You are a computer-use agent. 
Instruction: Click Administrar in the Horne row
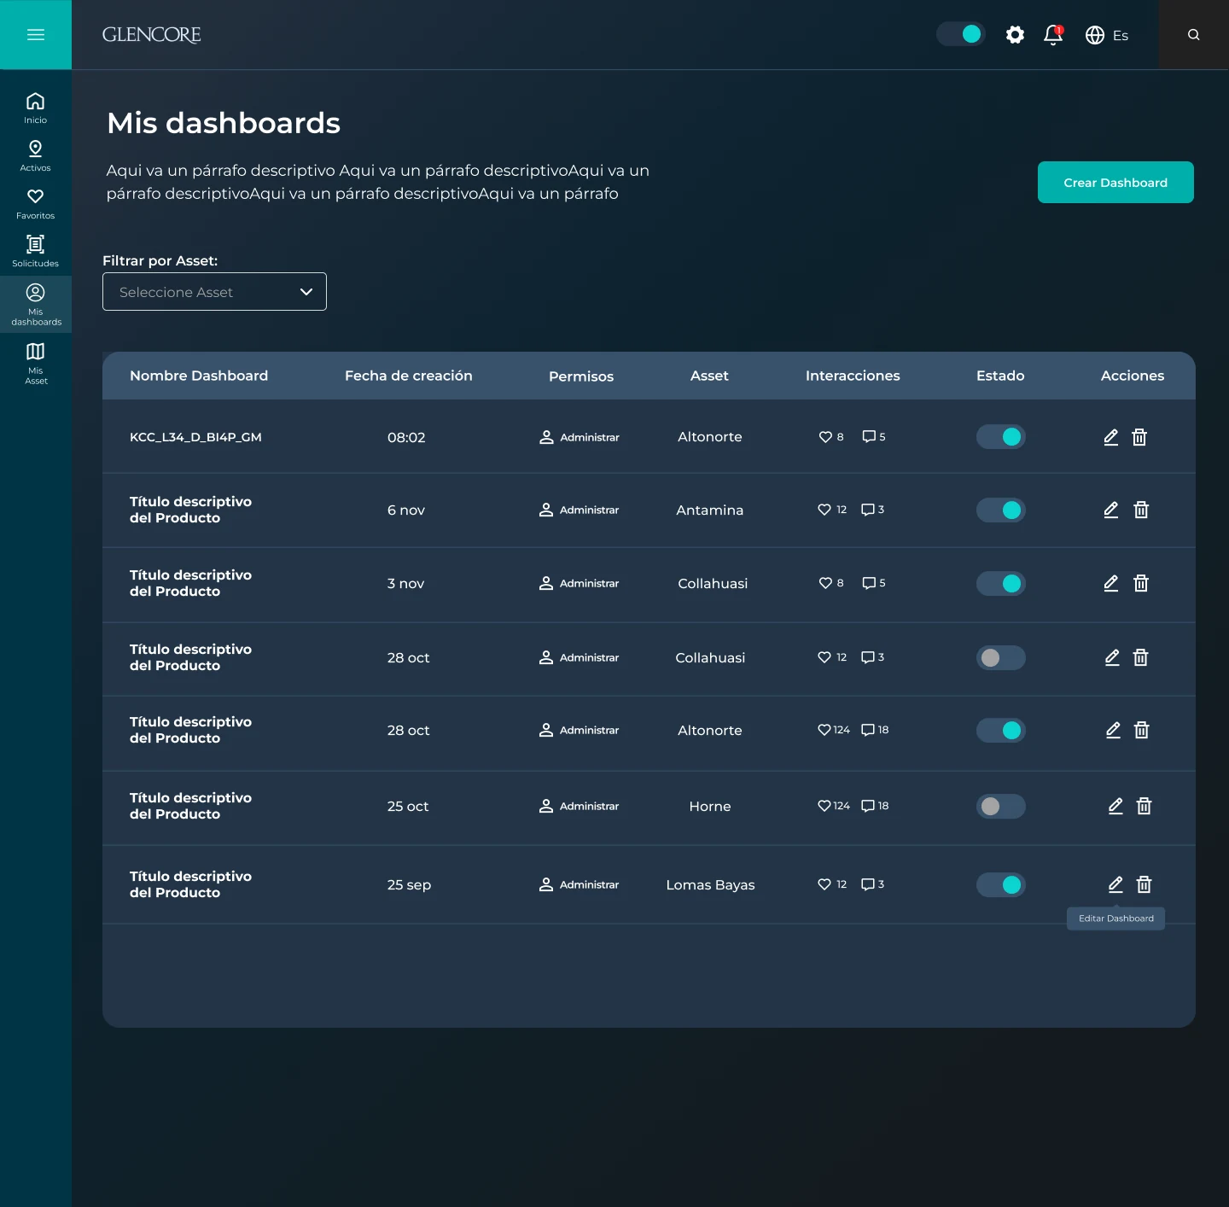click(x=580, y=806)
